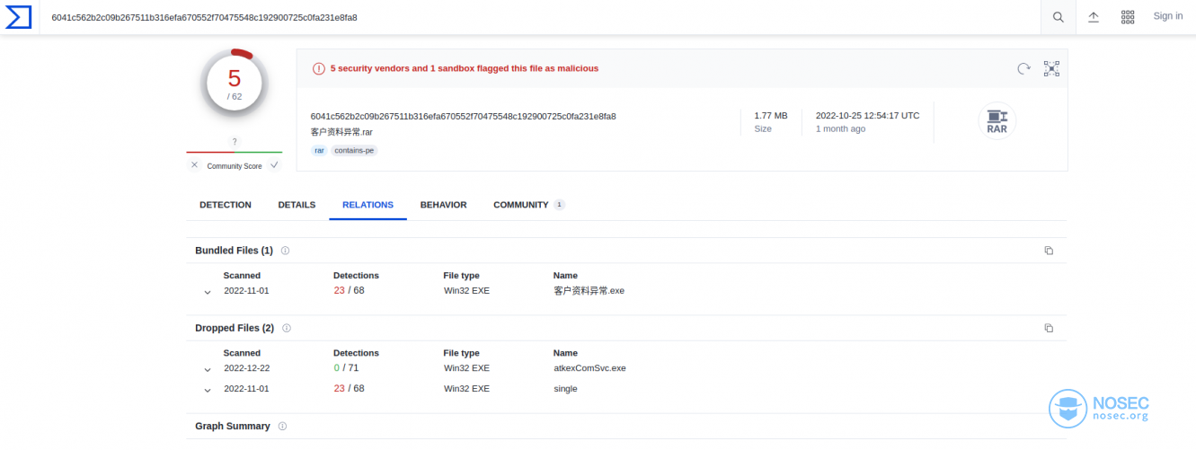The height and width of the screenshot is (450, 1196).
Task: Open the dropped file named 'single'
Action: [565, 389]
